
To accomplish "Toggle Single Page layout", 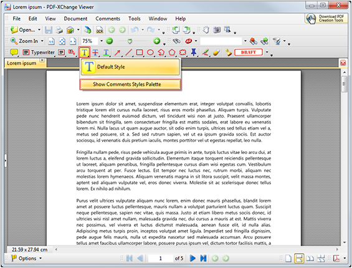I will [288, 259].
